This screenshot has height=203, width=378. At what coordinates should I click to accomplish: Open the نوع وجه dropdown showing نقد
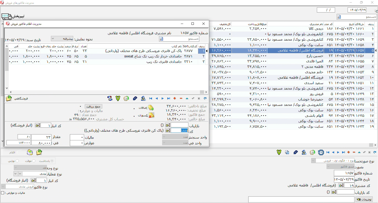click(x=30, y=168)
